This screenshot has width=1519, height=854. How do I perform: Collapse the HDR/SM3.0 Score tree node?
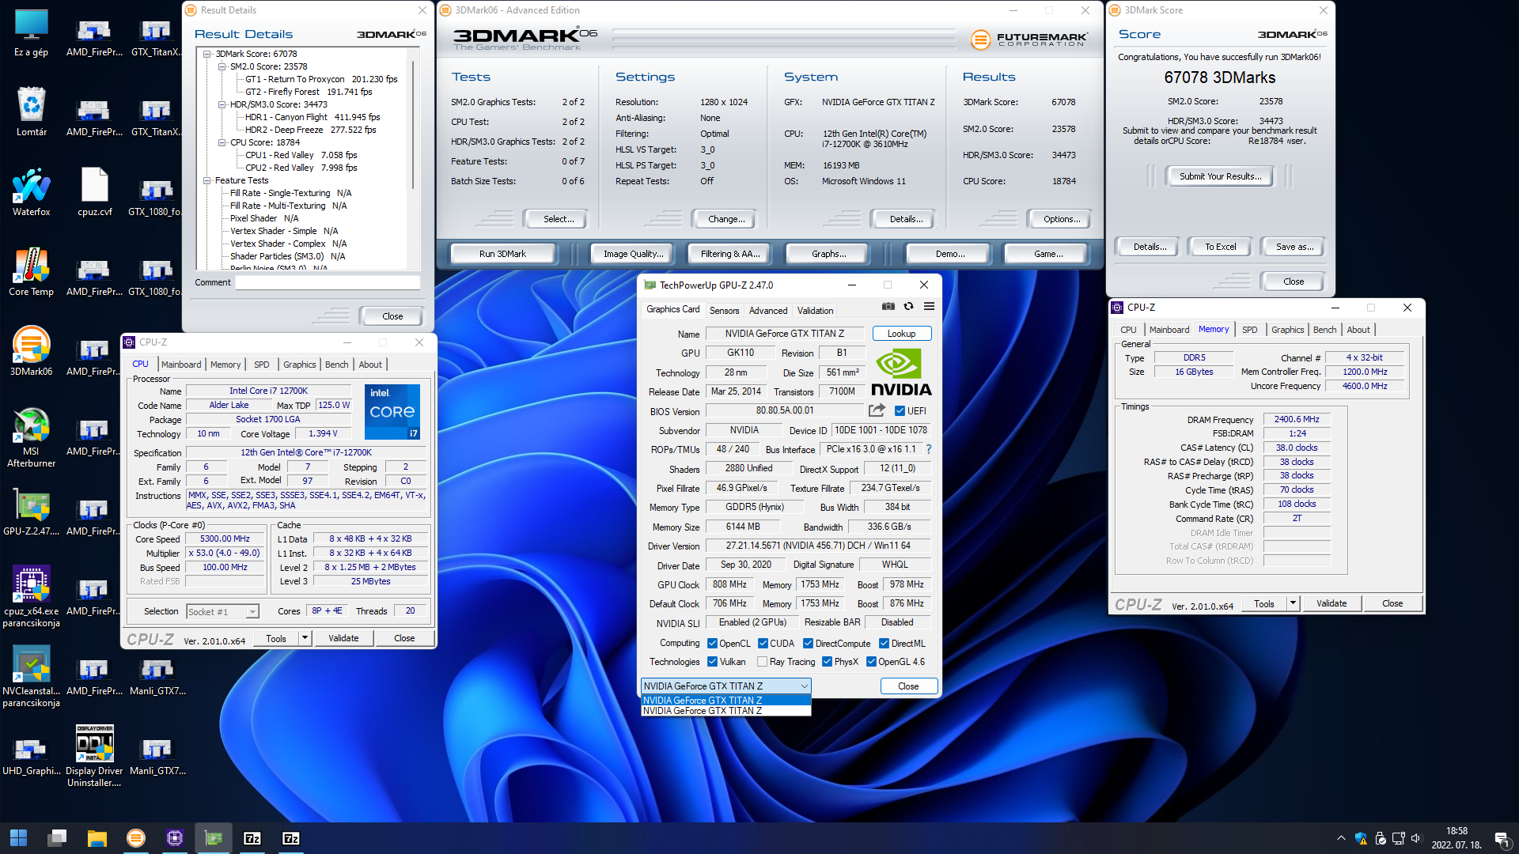pos(222,104)
